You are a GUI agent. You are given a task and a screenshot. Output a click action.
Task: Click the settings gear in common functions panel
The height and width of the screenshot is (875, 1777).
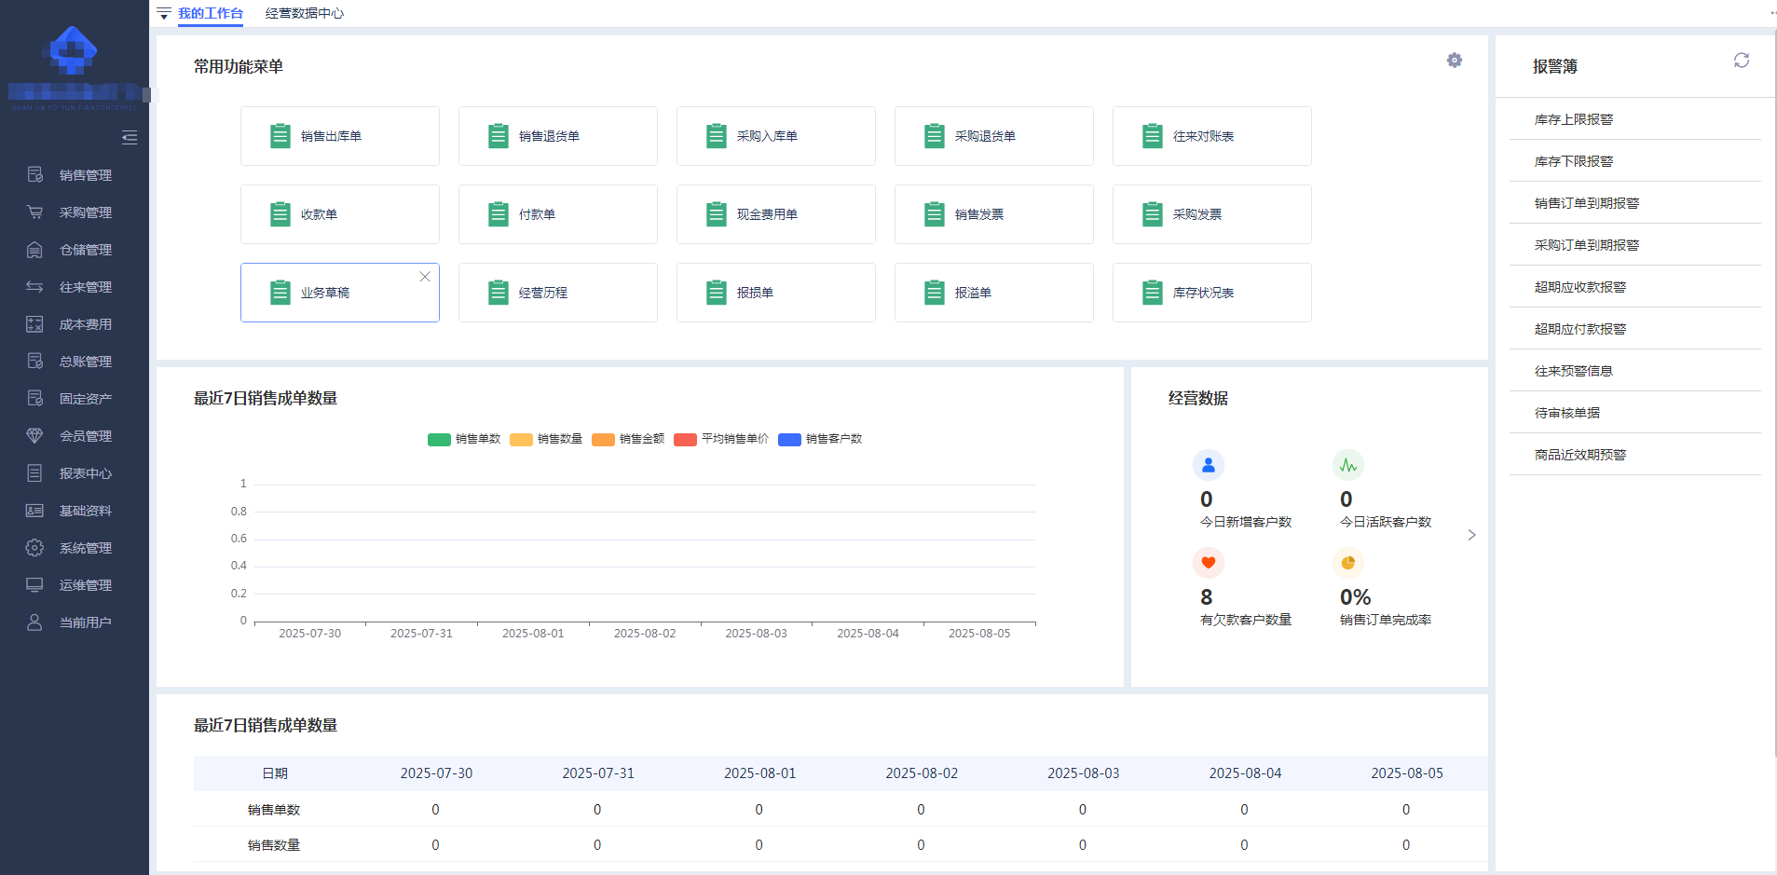(1454, 61)
